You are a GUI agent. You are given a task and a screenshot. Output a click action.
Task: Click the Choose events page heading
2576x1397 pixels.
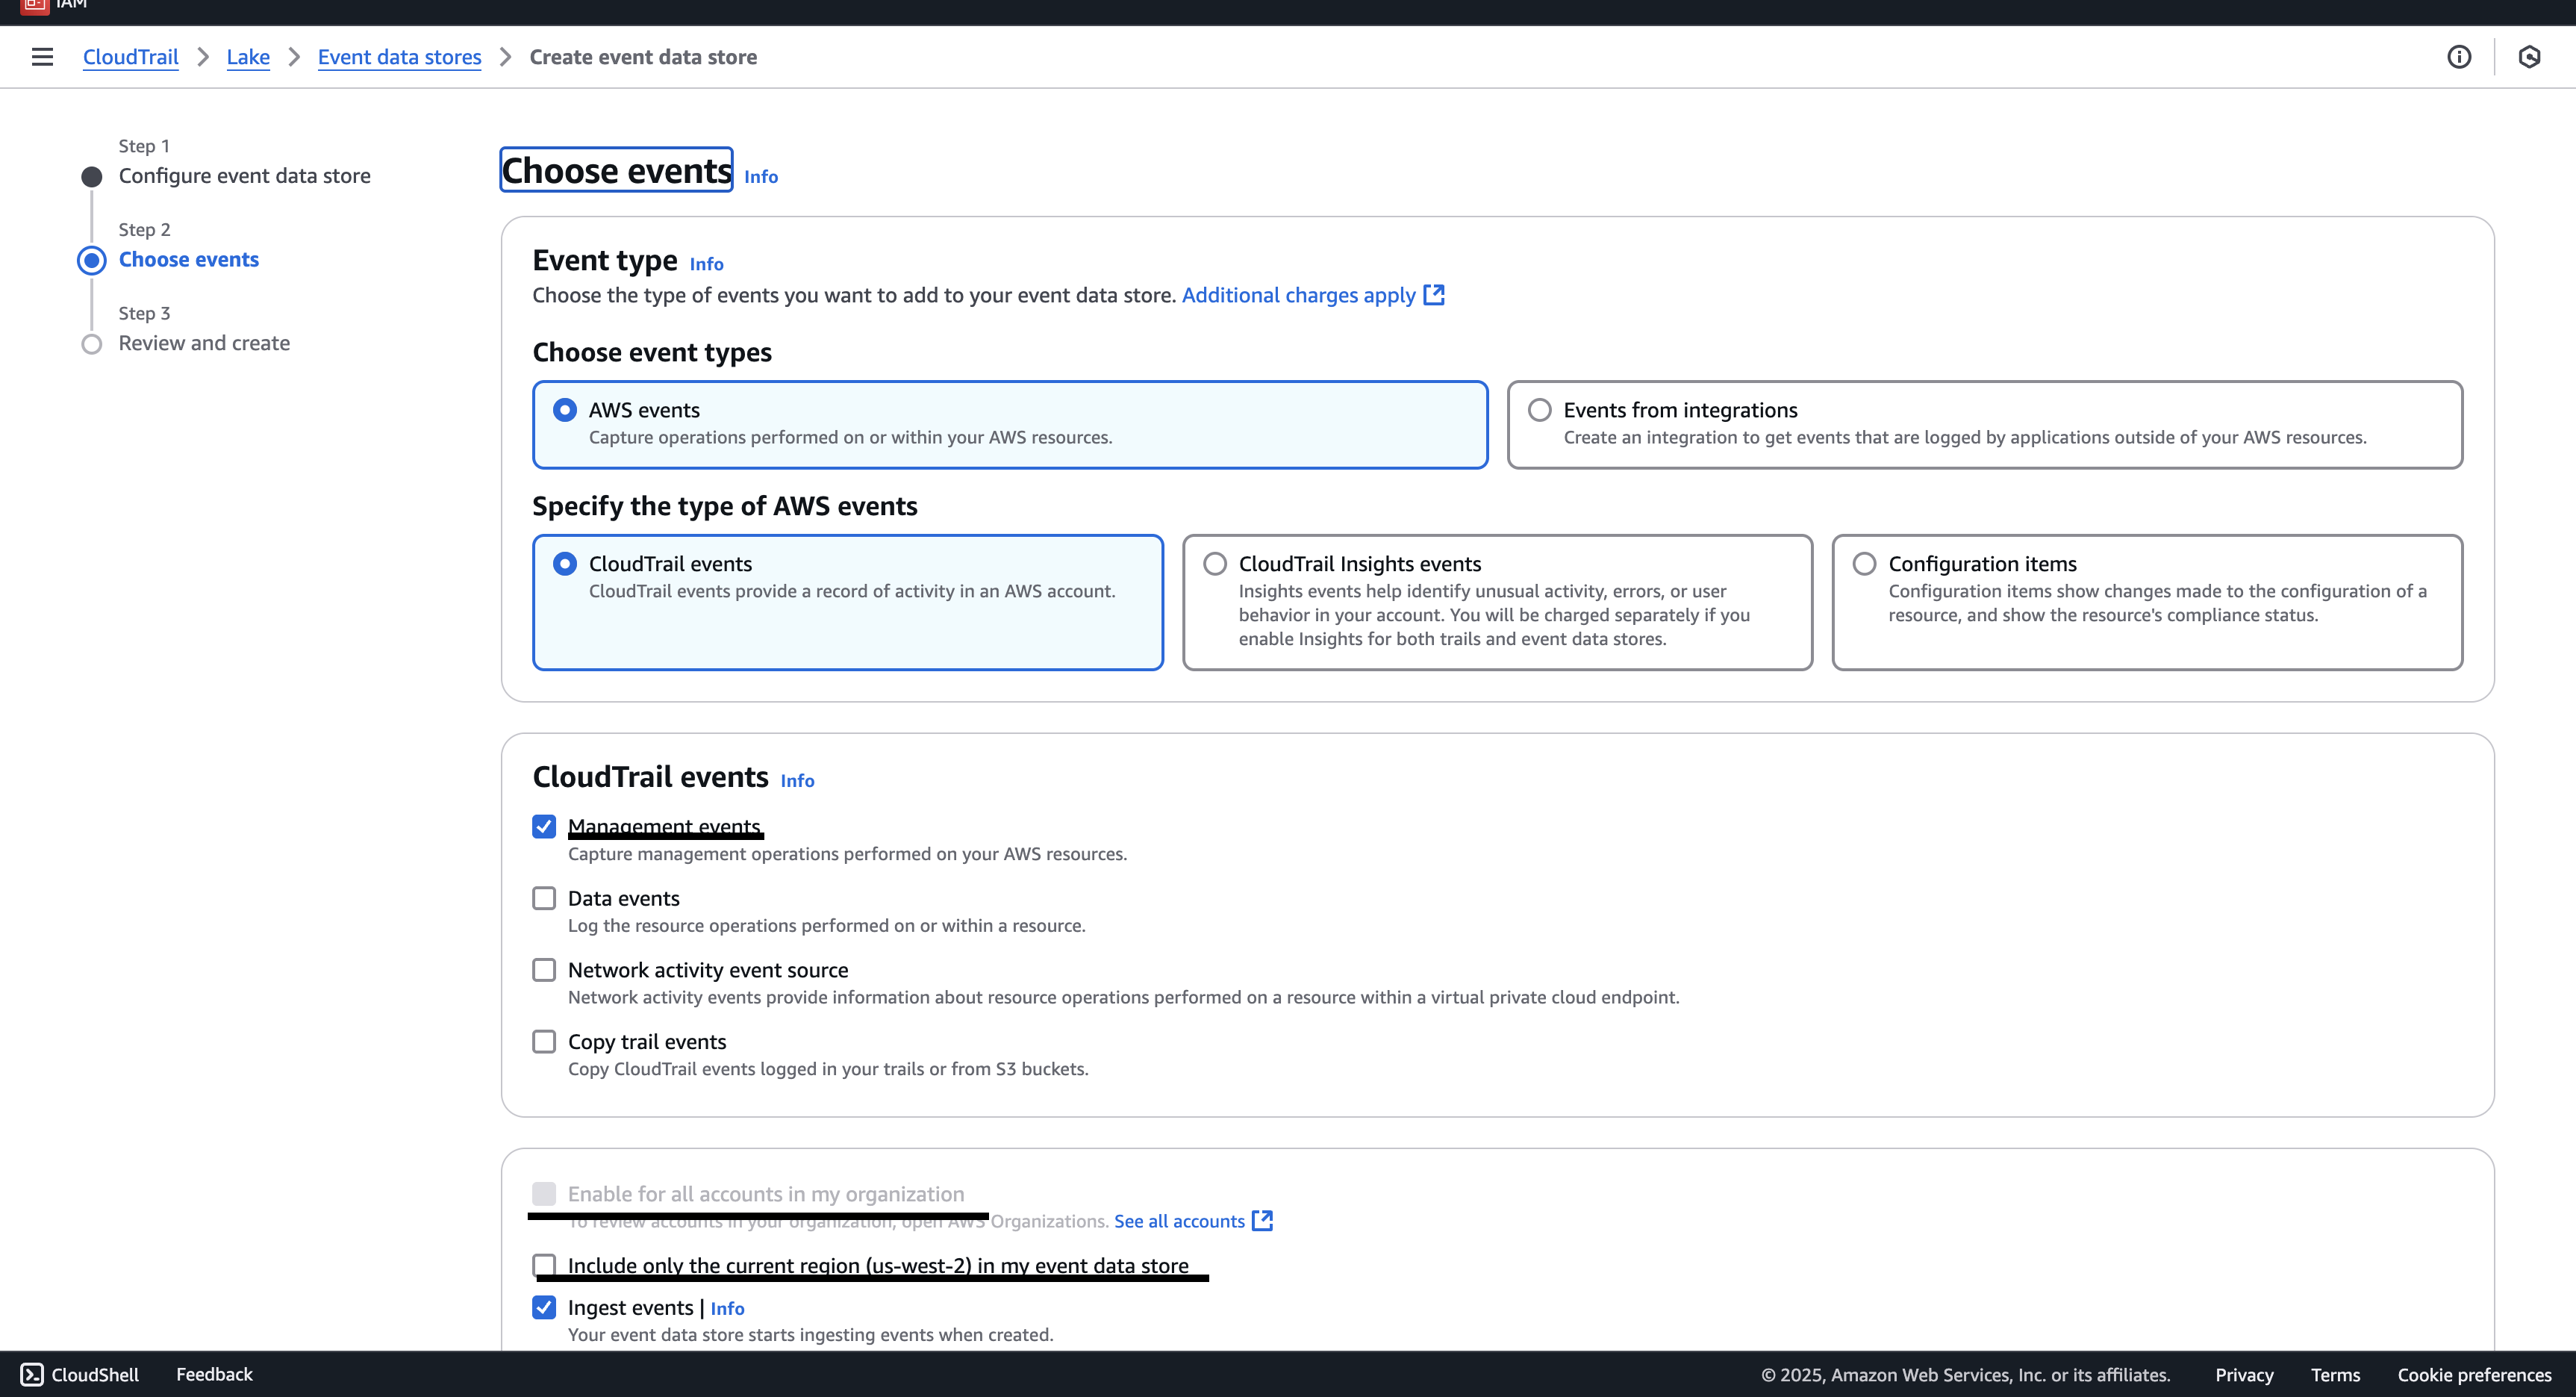616,170
